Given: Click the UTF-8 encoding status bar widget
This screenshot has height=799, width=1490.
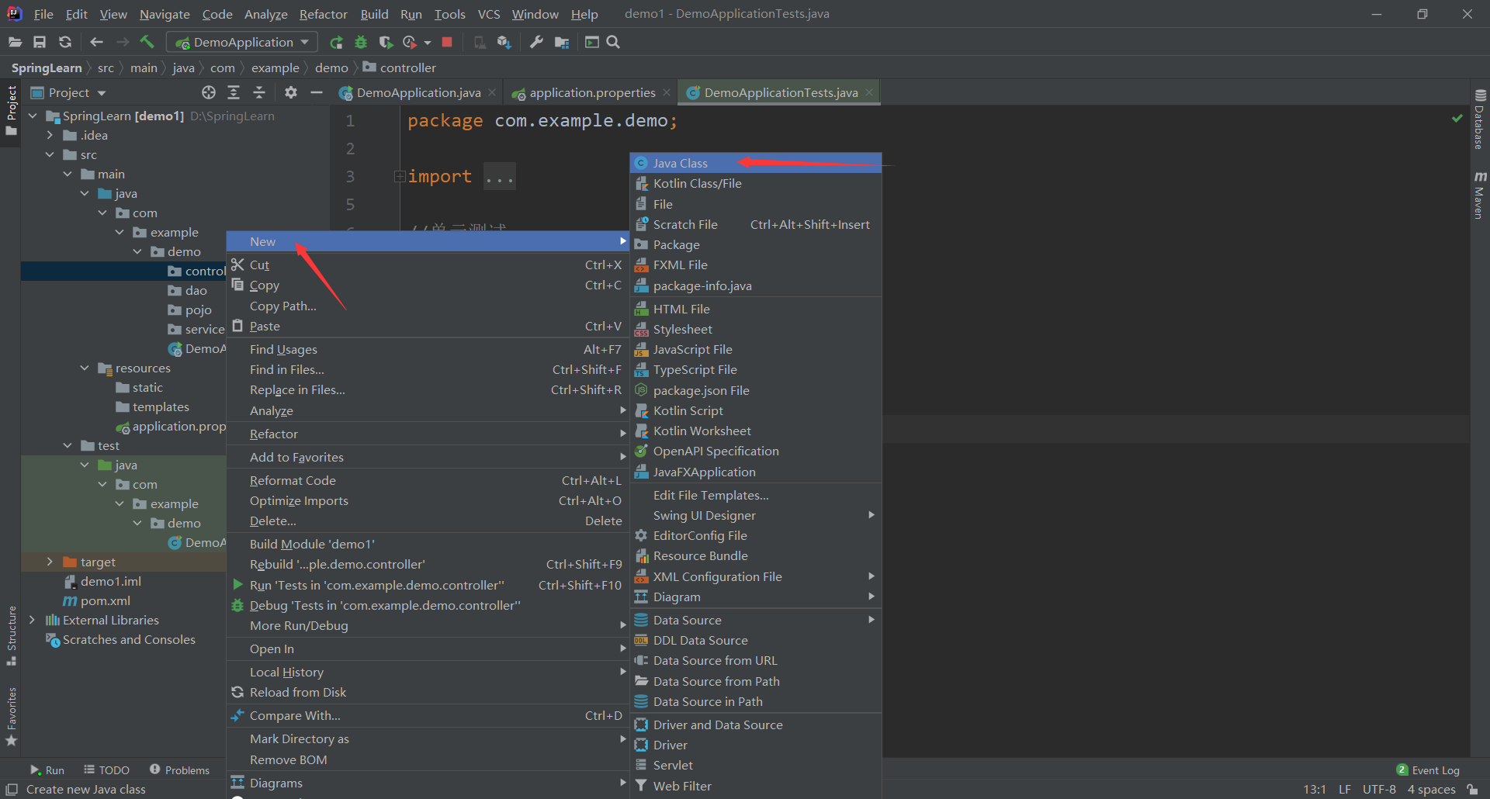Looking at the screenshot, I should 1379,789.
